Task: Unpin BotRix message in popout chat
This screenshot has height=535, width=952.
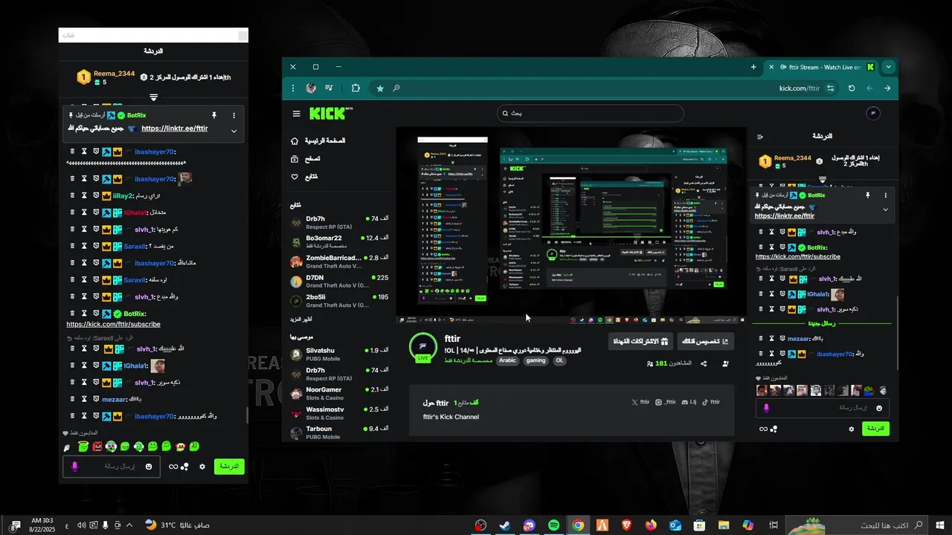Action: click(213, 115)
